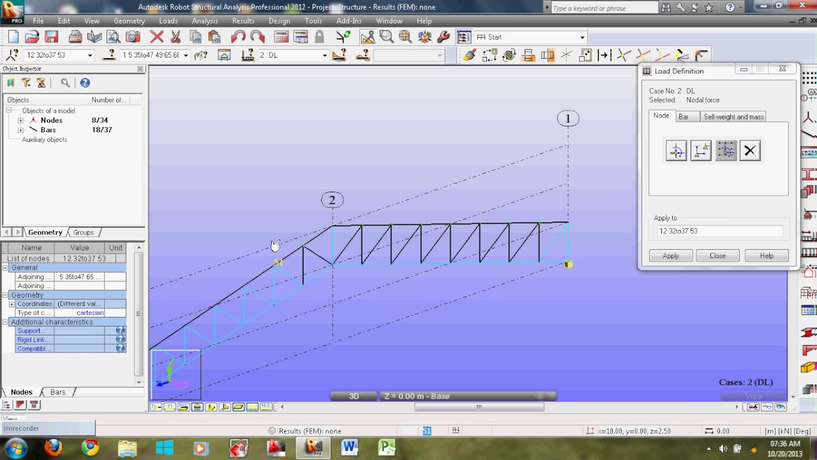Screen dimensions: 817x460
Task: Open Firefox from the Windows taskbar
Action: point(53,448)
